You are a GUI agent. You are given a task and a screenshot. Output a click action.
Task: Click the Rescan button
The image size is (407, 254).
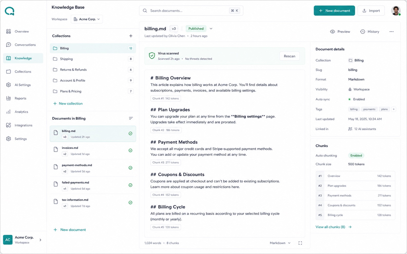pyautogui.click(x=289, y=56)
